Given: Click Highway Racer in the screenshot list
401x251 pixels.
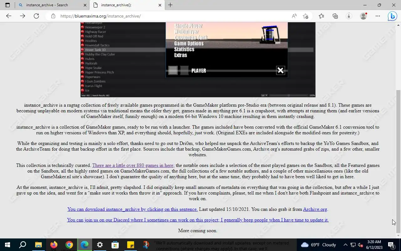Looking at the screenshot, I should click(95, 32).
